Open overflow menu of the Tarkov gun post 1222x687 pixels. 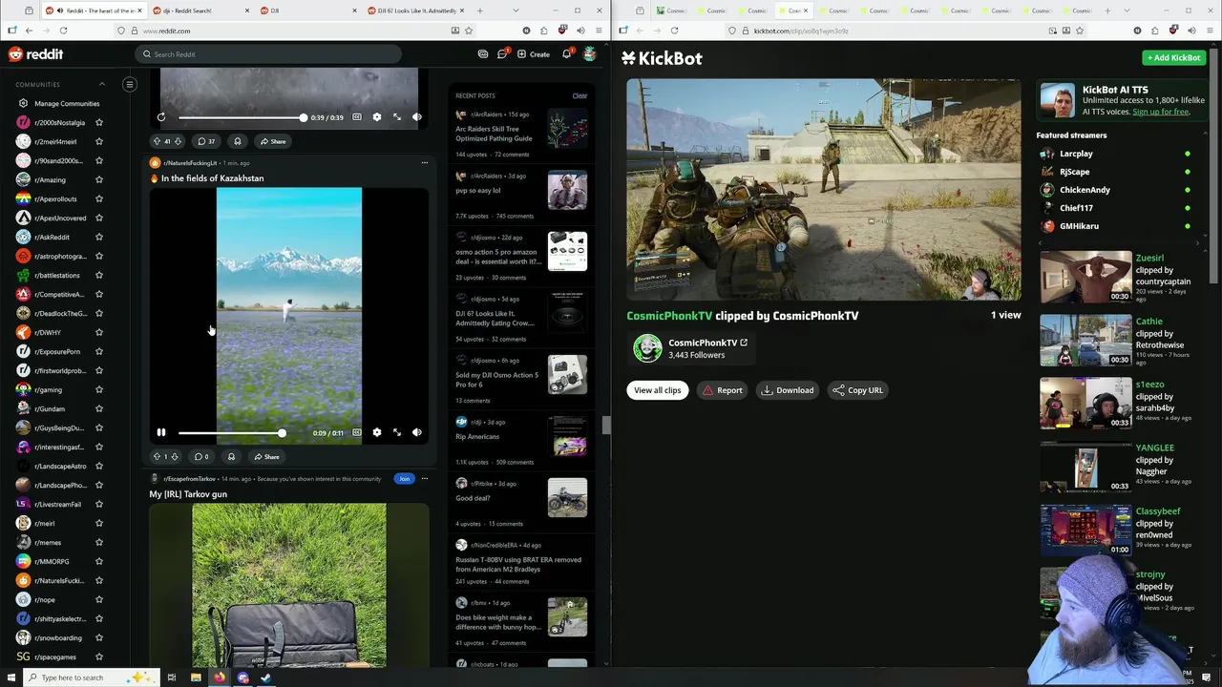point(425,479)
